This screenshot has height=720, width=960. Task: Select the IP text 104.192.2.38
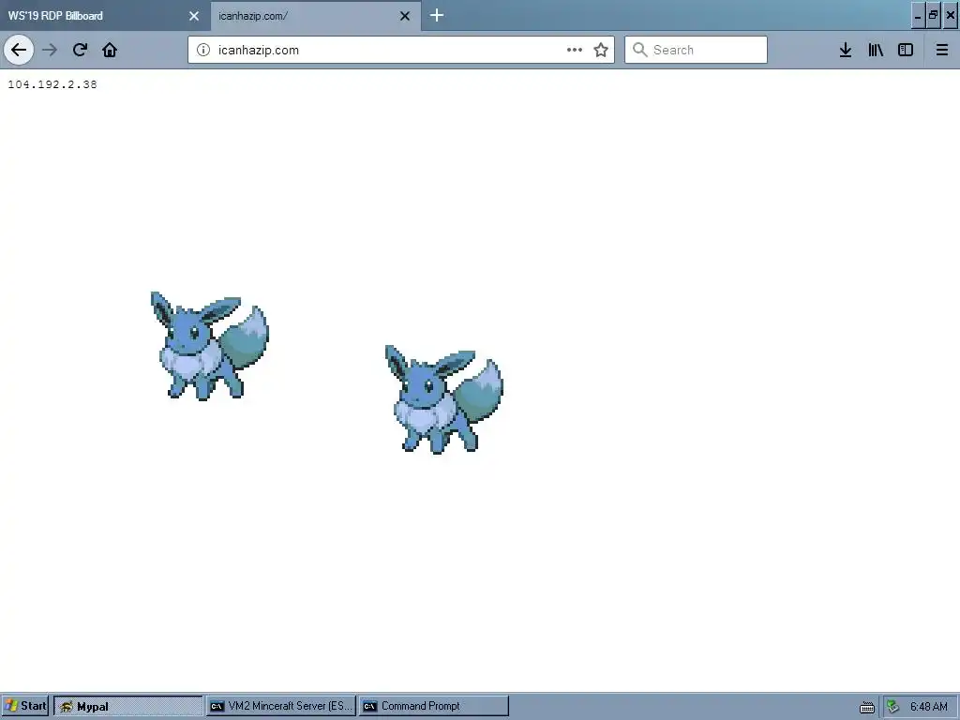tap(52, 84)
